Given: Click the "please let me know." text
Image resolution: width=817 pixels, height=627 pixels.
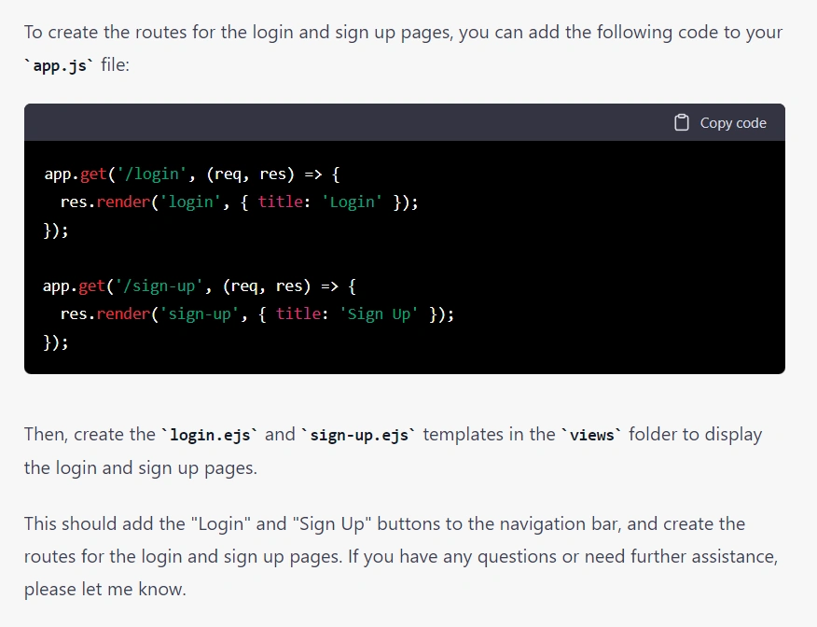Looking at the screenshot, I should [105, 589].
